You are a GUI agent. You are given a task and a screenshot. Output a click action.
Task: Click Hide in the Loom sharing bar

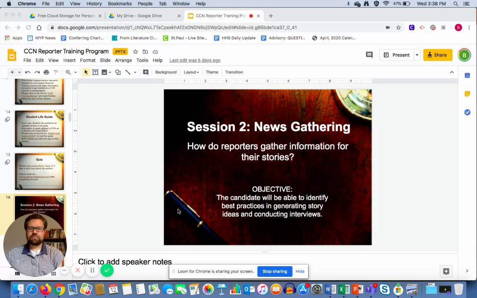click(300, 271)
